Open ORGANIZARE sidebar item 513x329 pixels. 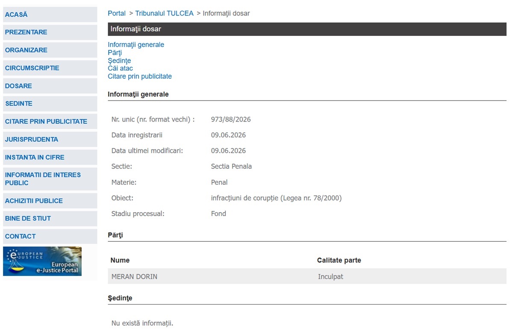50,50
